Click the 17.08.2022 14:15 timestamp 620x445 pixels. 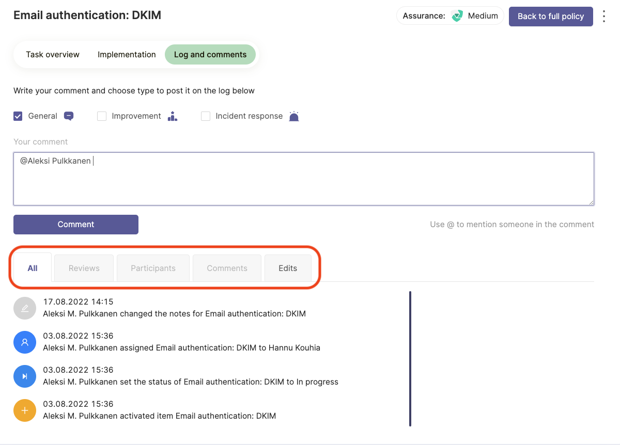pos(78,302)
